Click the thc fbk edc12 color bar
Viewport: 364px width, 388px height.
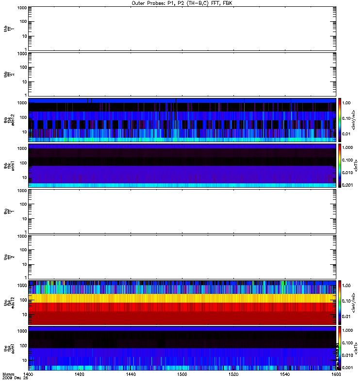click(339, 303)
